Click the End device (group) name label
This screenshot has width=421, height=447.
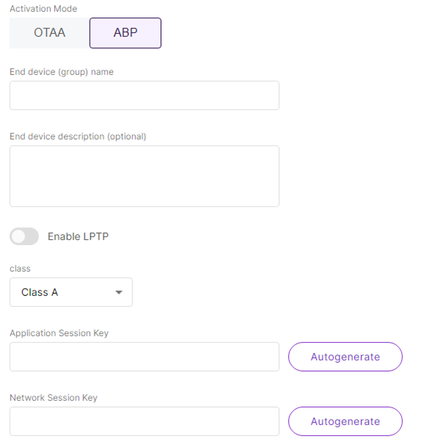pyautogui.click(x=62, y=72)
